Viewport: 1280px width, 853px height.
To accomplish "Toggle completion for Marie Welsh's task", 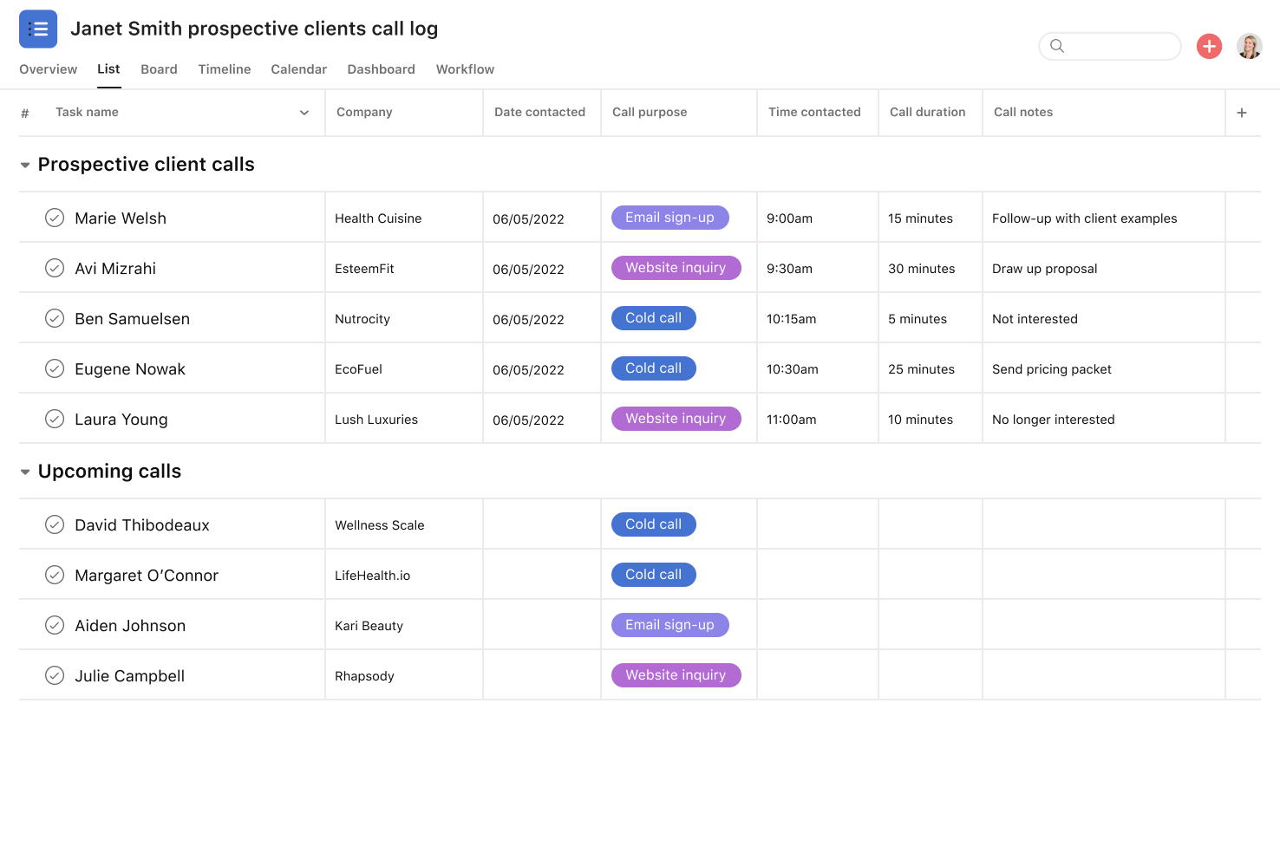I will click(55, 217).
